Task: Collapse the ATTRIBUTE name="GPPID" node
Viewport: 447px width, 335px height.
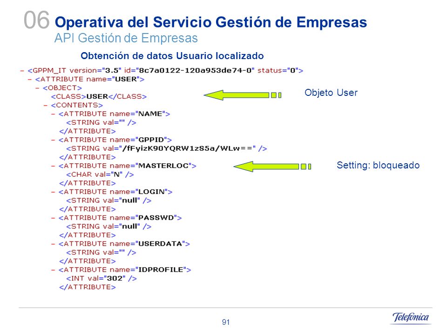Action: pyautogui.click(x=53, y=140)
